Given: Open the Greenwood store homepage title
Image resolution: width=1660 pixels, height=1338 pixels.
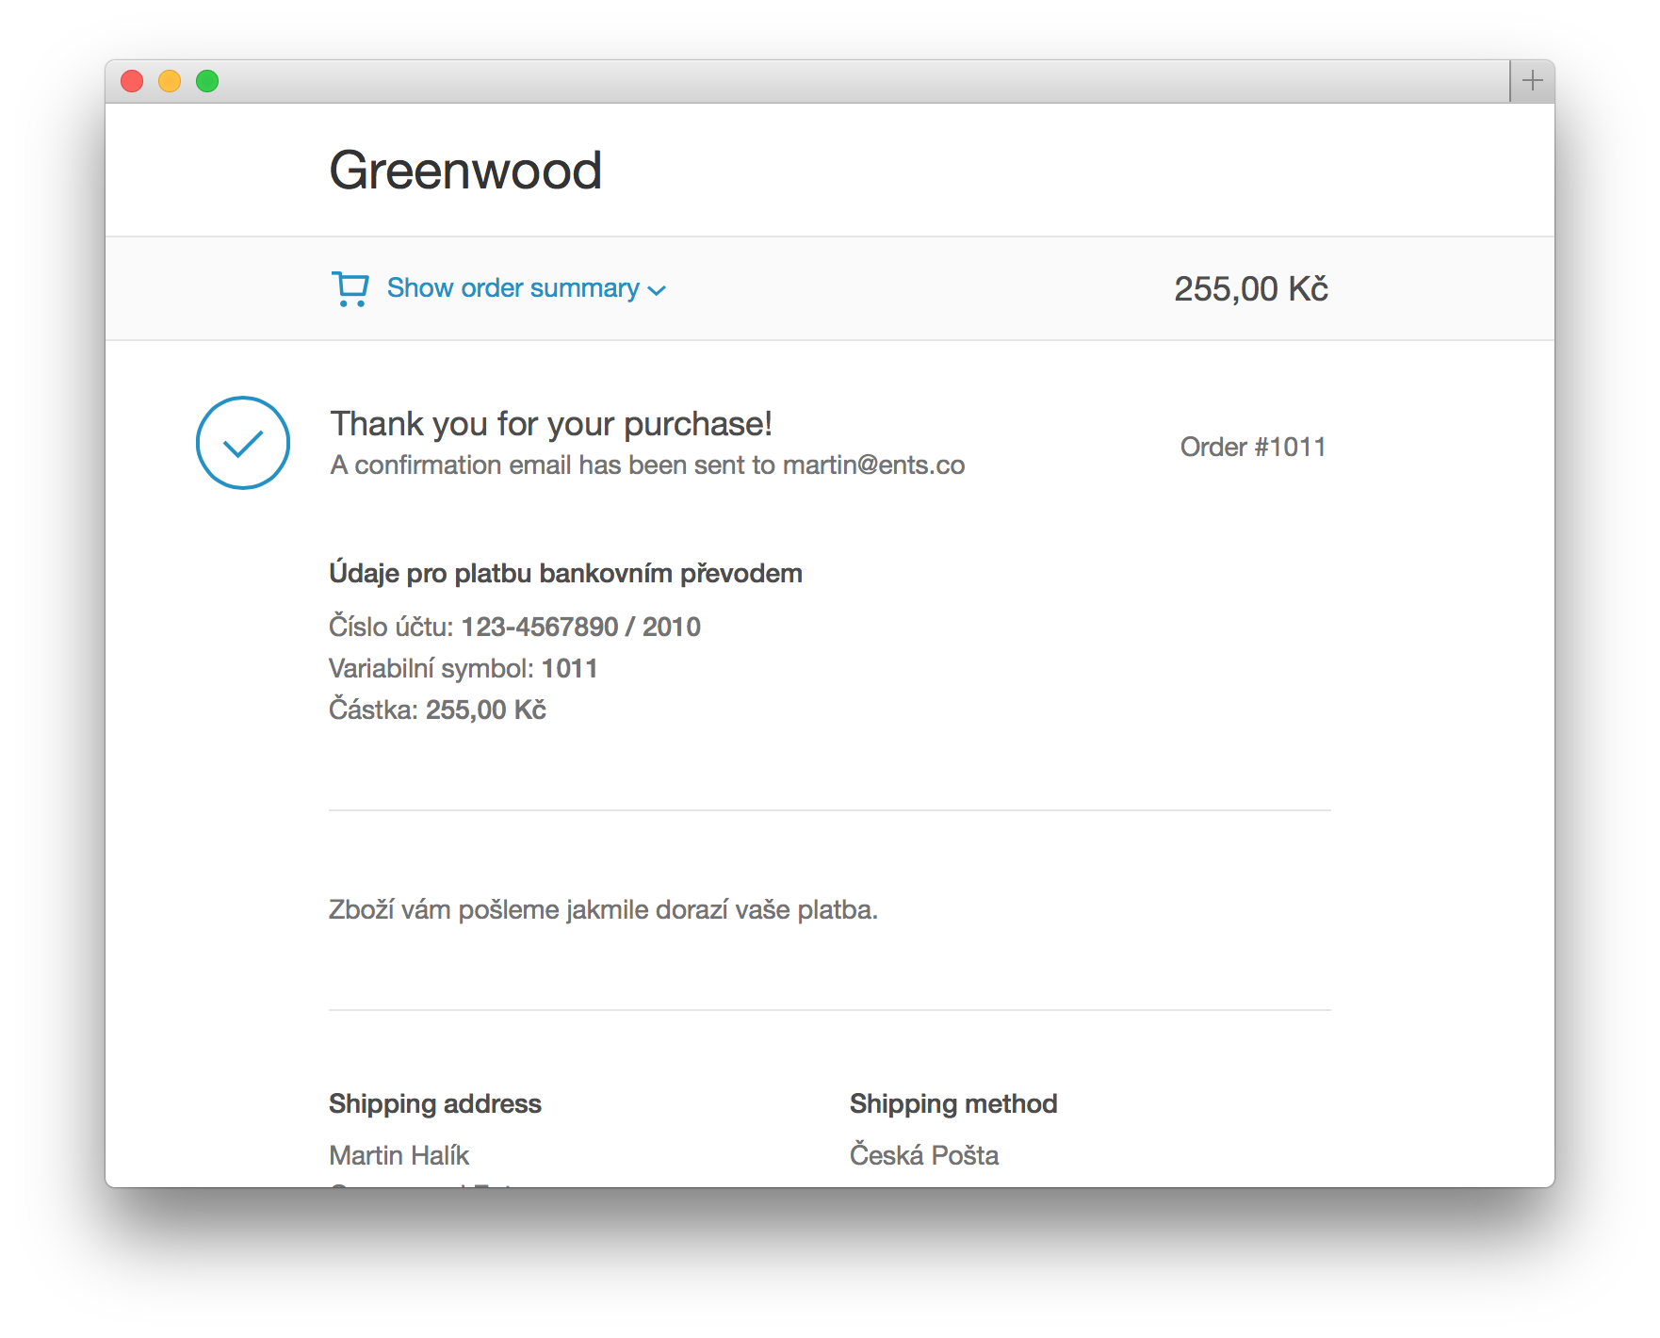Looking at the screenshot, I should [465, 171].
